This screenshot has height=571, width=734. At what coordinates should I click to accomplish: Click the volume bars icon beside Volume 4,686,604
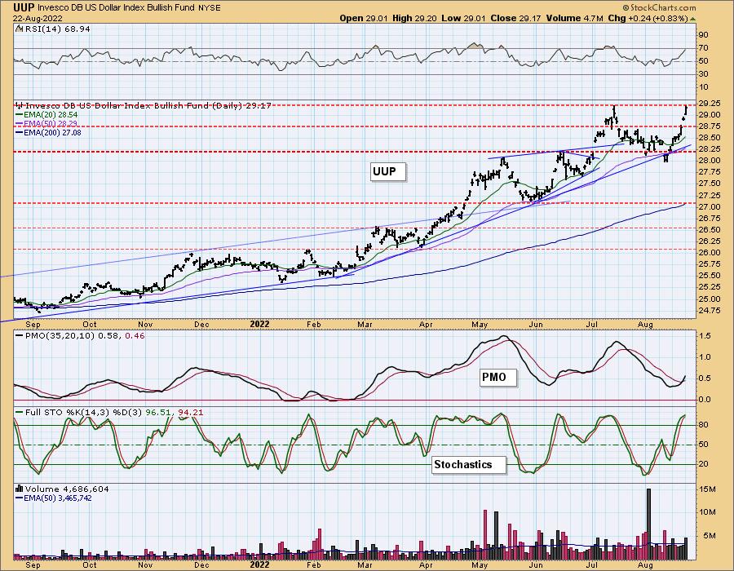pyautogui.click(x=20, y=489)
